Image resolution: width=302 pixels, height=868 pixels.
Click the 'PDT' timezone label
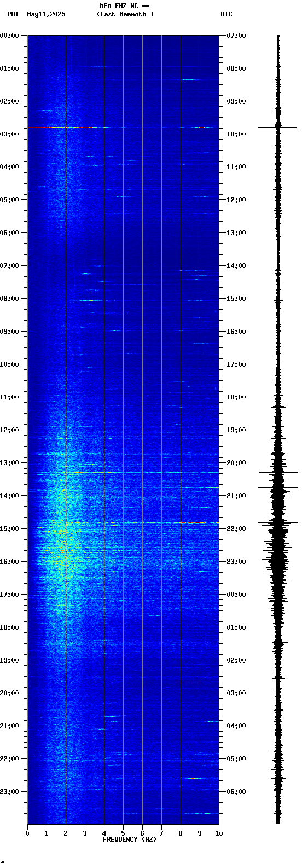[x=13, y=14]
